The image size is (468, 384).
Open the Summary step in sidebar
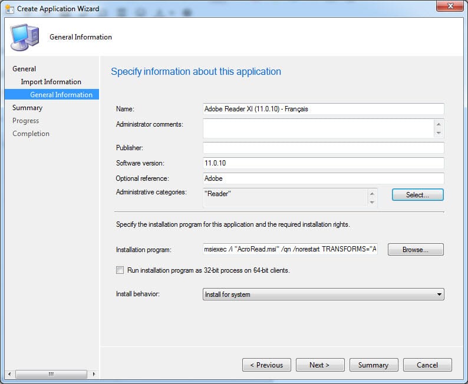[28, 108]
